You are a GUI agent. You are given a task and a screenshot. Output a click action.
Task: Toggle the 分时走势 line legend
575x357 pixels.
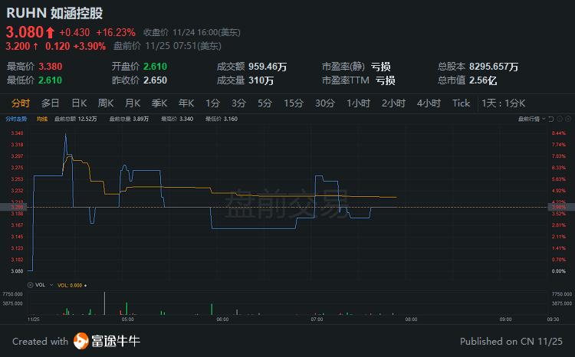coord(17,119)
